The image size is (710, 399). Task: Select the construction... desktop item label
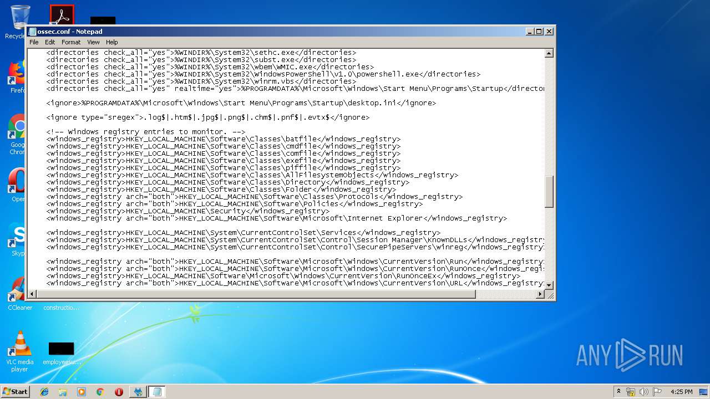click(x=61, y=308)
